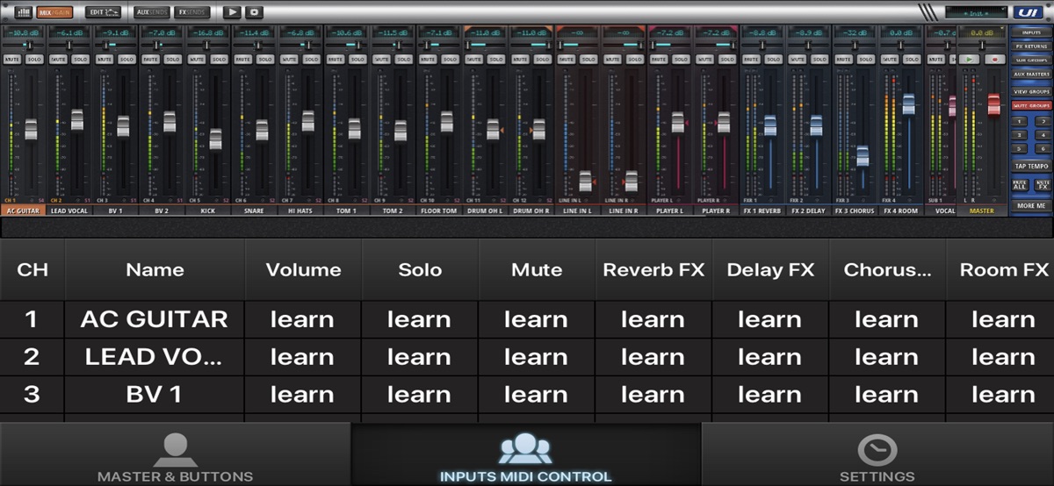The height and width of the screenshot is (486, 1054).
Task: Click the meters view icon in top toolbar
Action: click(23, 12)
